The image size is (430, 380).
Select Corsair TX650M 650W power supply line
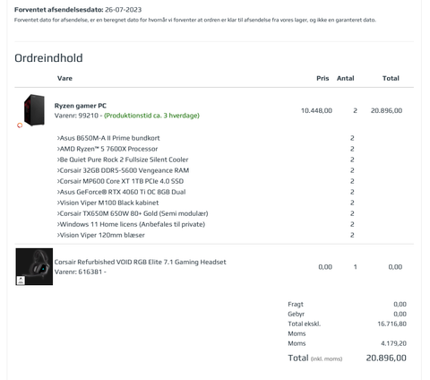[x=133, y=213]
